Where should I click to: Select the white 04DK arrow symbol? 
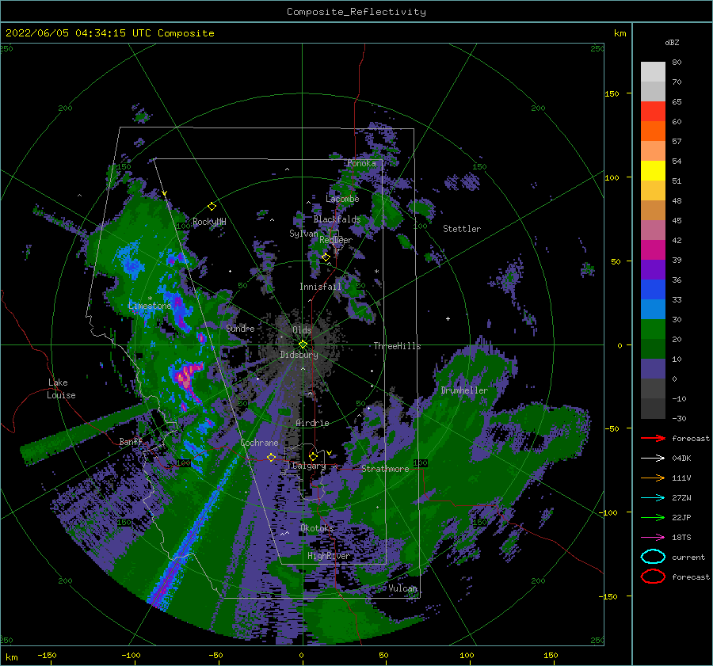tap(653, 458)
